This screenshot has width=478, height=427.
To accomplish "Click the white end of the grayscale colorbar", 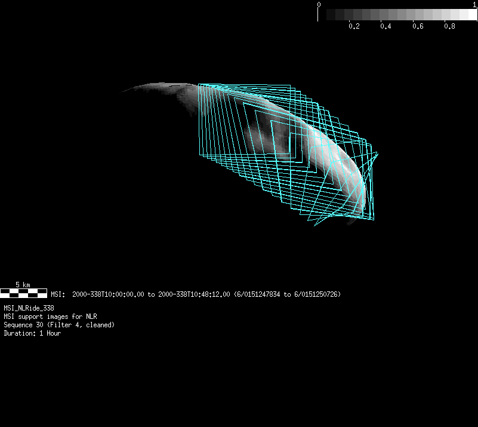I will click(470, 15).
